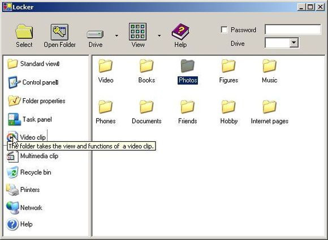Select Printers in the sidebar

pyautogui.click(x=23, y=190)
